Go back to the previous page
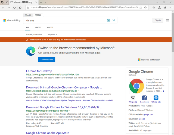The height and width of the screenshot is (135, 174). click(3, 8)
